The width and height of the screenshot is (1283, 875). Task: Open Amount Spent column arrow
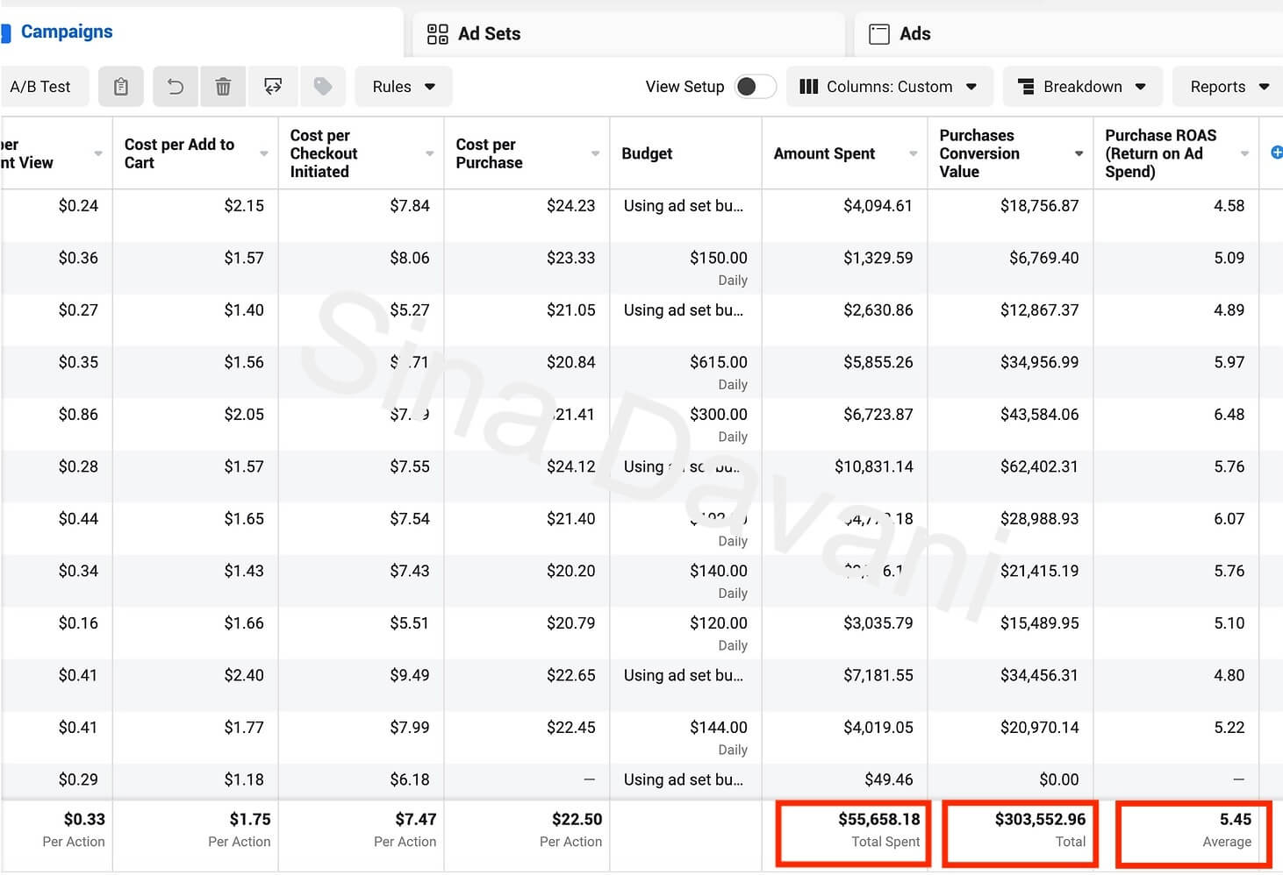[x=914, y=153]
